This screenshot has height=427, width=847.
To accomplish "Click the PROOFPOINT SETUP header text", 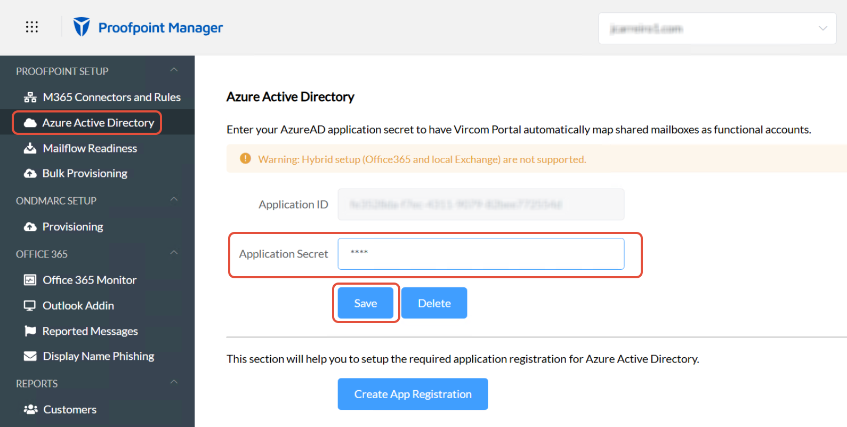I will click(x=62, y=71).
